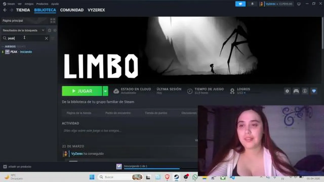The height and width of the screenshot is (182, 324).
Task: Open the advanced filter icon beside search
Action: tap(53, 38)
